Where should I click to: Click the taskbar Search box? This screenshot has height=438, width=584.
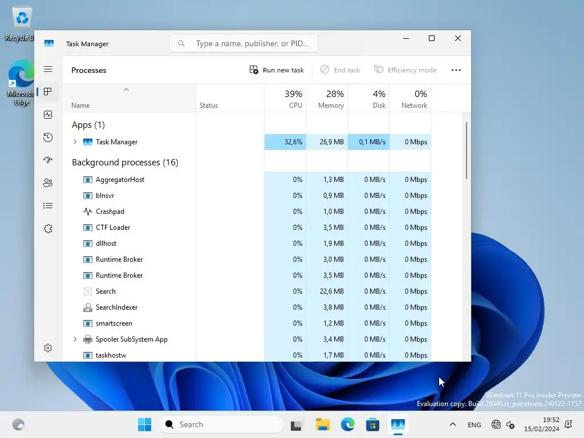point(221,424)
